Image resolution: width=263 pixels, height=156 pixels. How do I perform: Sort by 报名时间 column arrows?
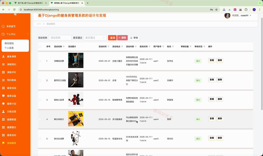point(149,47)
